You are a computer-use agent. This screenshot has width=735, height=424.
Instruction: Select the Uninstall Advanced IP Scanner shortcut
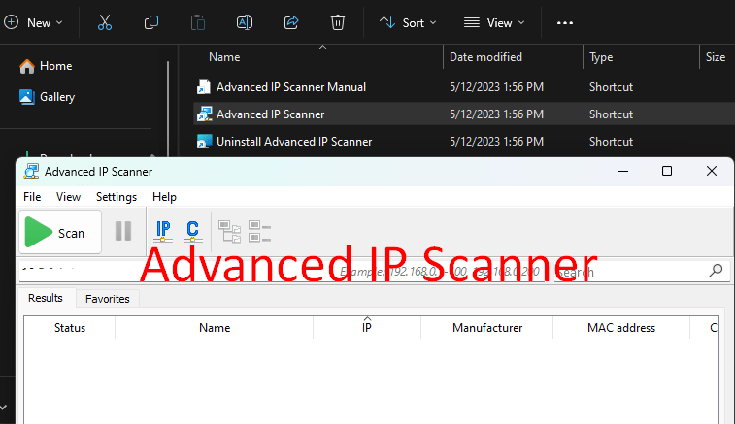click(x=294, y=142)
